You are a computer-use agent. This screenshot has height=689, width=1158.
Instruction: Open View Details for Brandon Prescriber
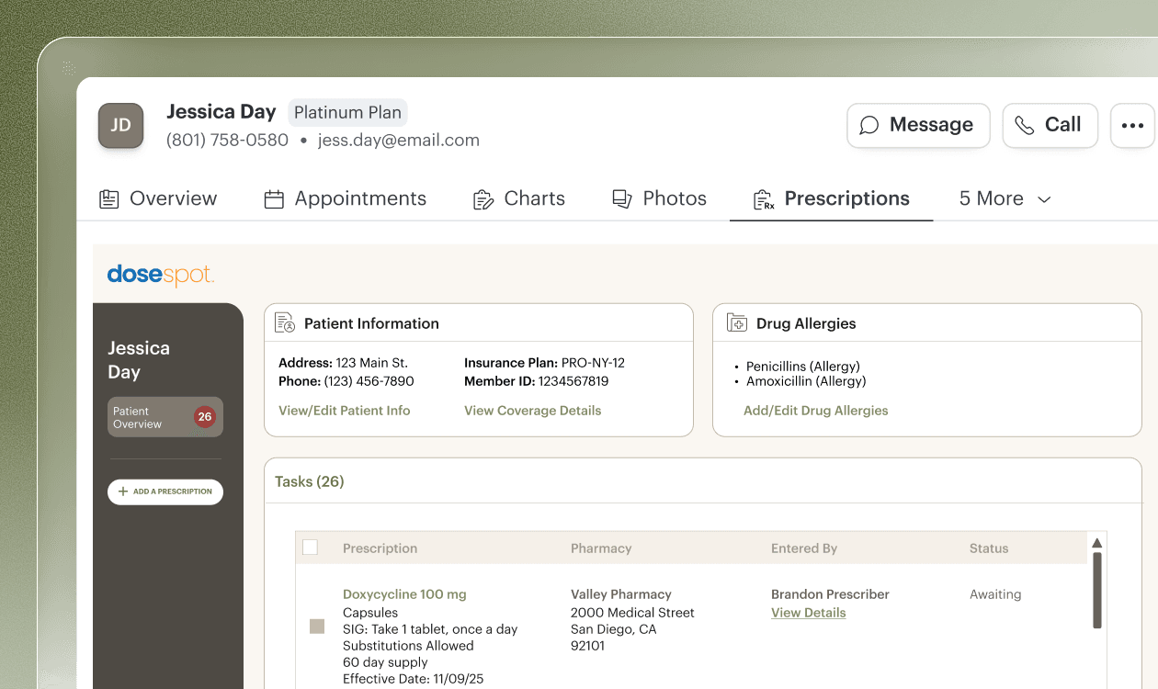tap(809, 613)
